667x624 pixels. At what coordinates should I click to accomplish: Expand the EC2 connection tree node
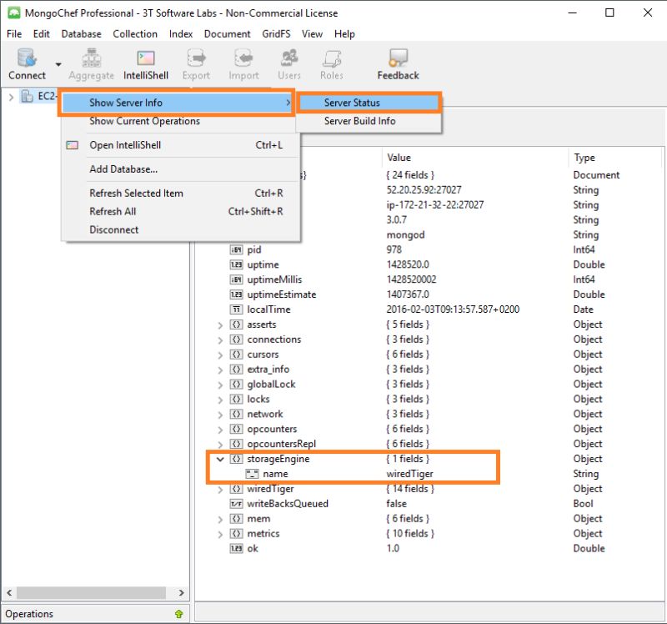(11, 97)
